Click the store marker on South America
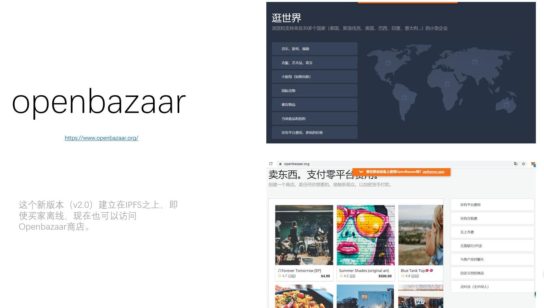This screenshot has height=308, width=544. pyautogui.click(x=404, y=98)
